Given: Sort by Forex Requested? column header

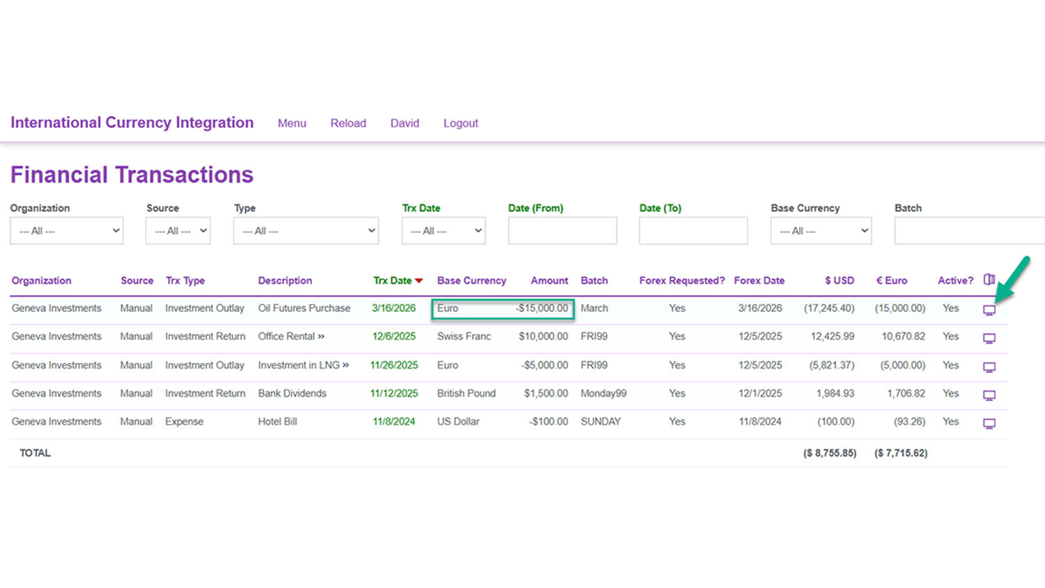Looking at the screenshot, I should pyautogui.click(x=682, y=281).
